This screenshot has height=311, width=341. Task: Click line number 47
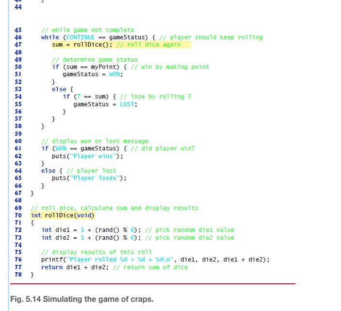[x=18, y=45]
